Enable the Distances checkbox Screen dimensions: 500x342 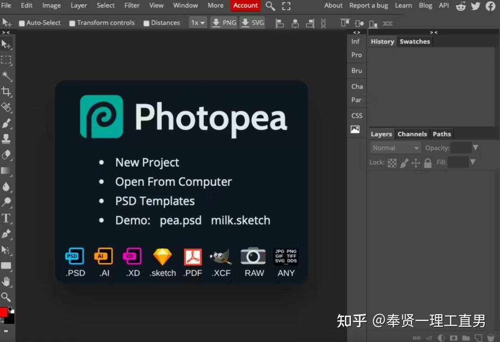[x=146, y=23]
